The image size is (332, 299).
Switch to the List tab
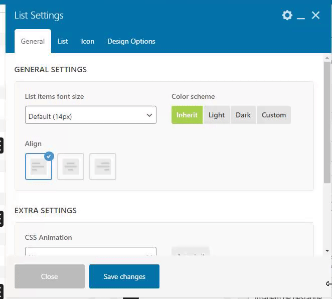click(x=63, y=41)
